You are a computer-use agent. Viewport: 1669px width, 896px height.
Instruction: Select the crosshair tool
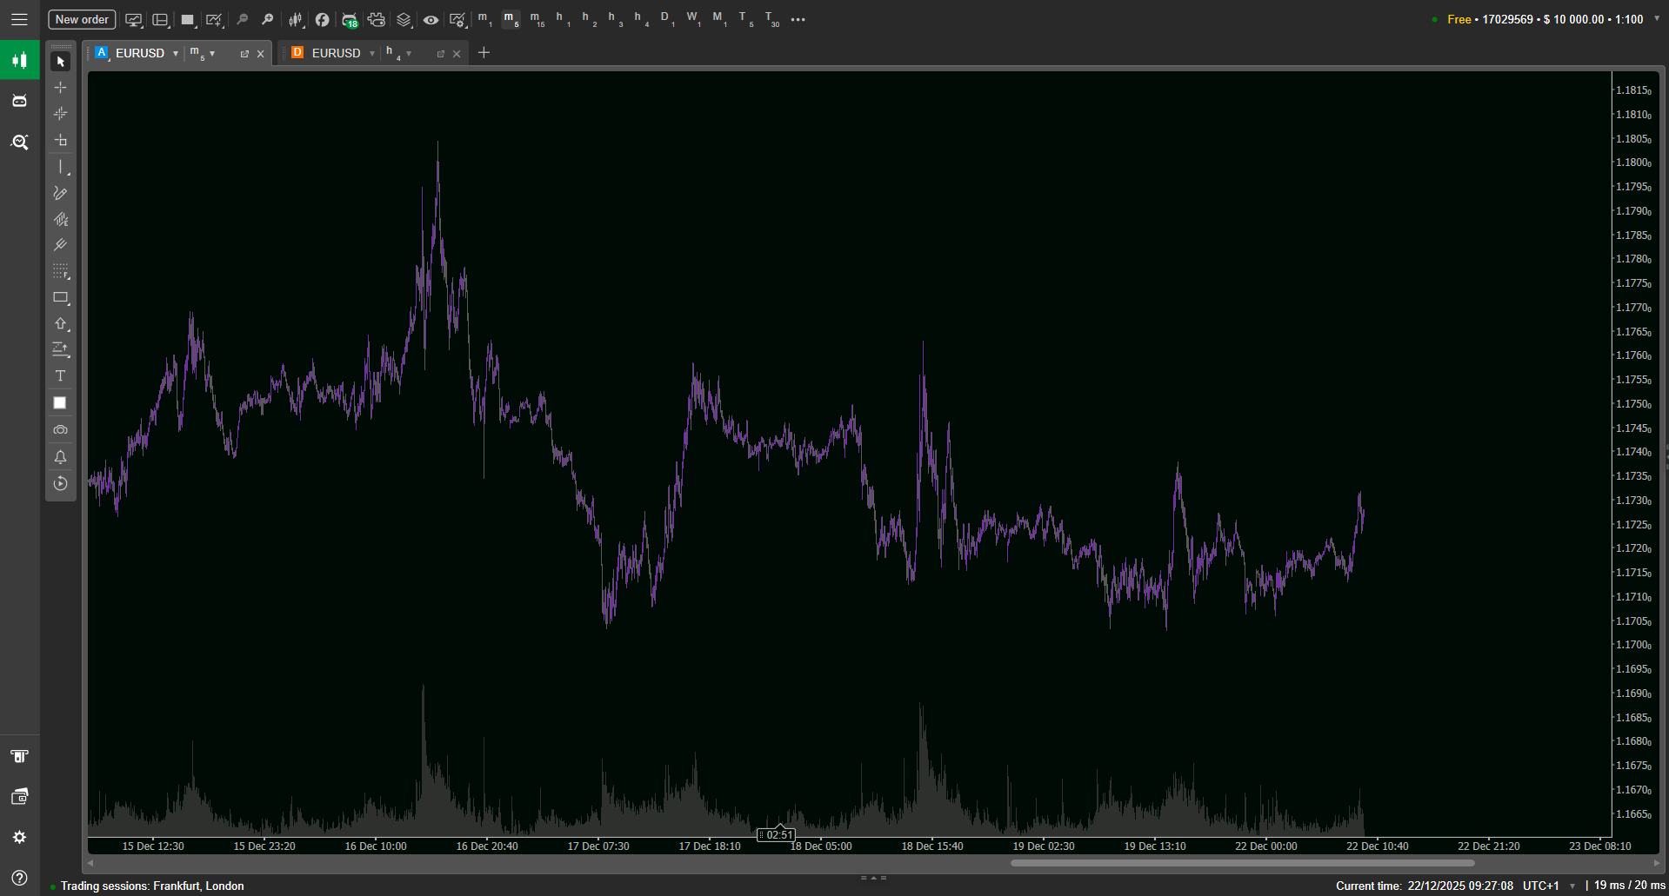tap(61, 87)
